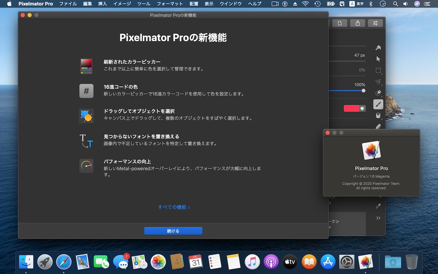Open the adjustments sliders toolbar button
Screen dimensions: 438x274
coord(376,23)
